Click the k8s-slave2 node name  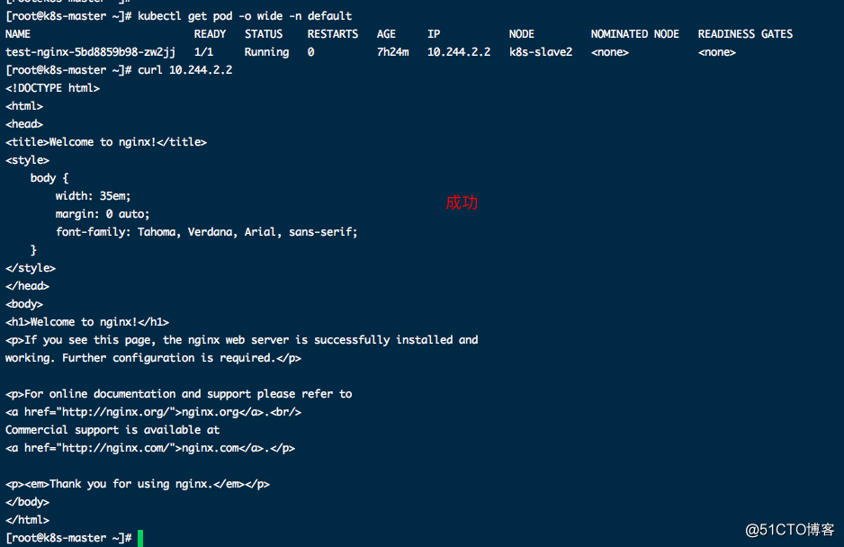pyautogui.click(x=541, y=52)
